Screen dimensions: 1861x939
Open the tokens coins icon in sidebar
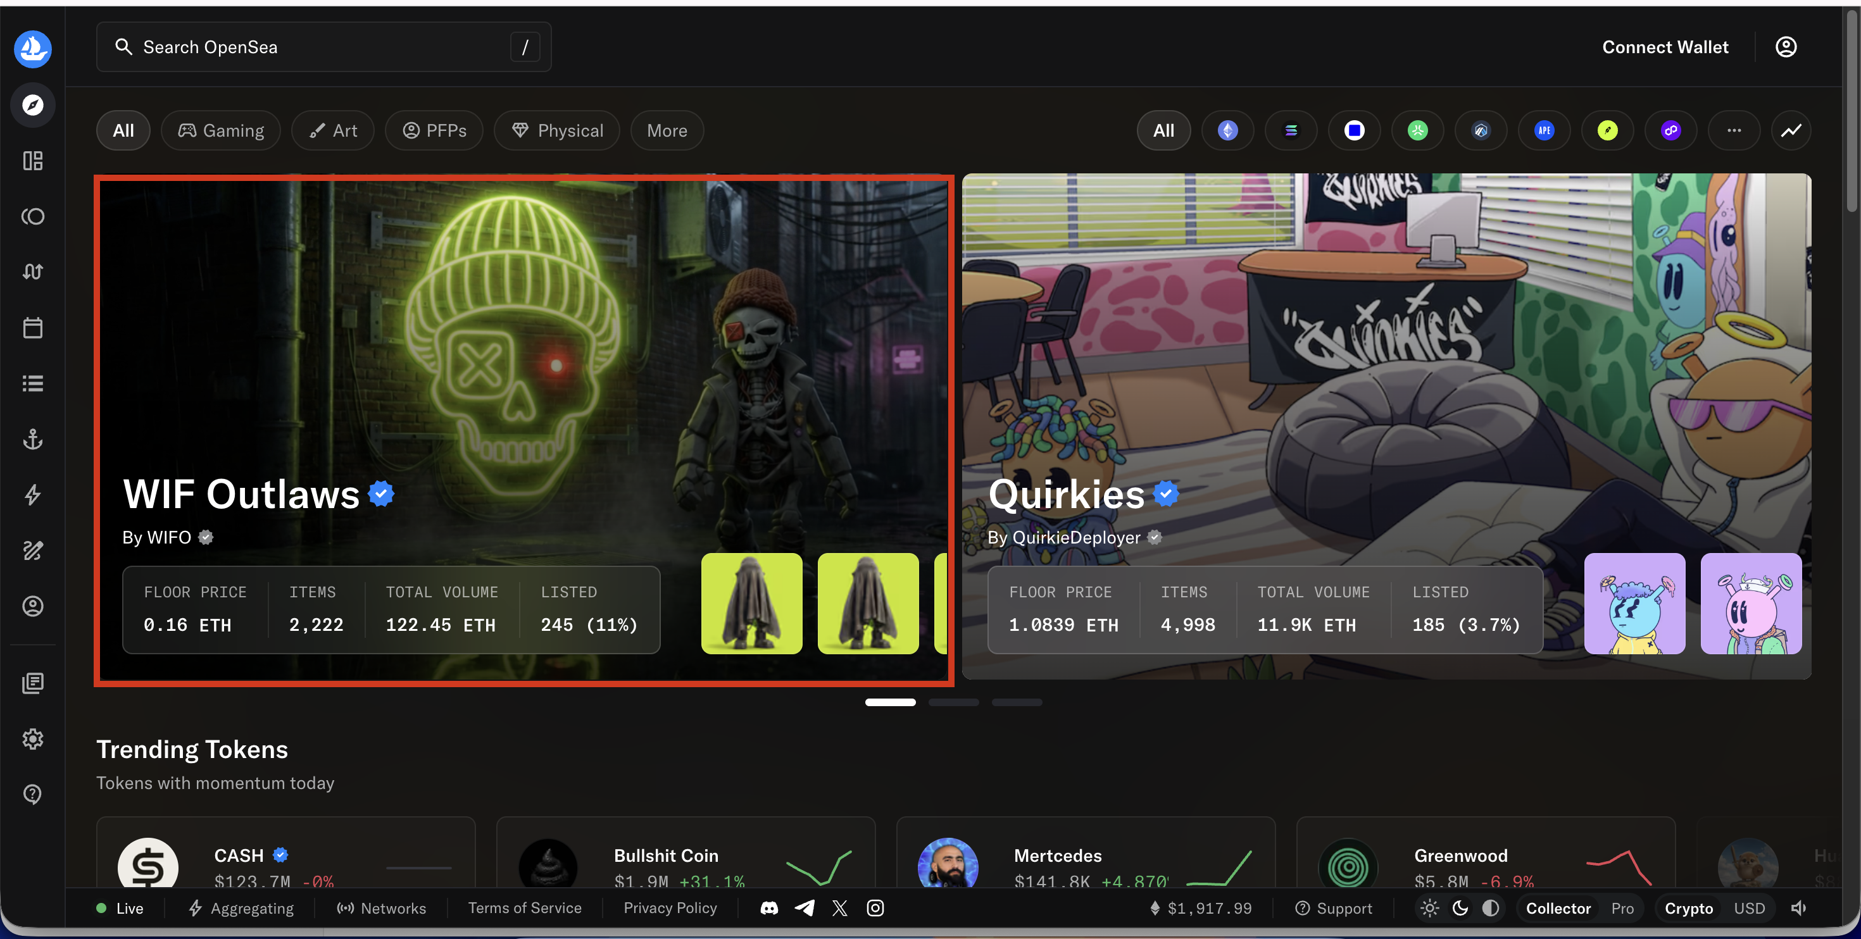(x=32, y=216)
